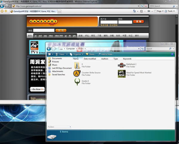Click the orange search button on GameSpot

coord(61,30)
